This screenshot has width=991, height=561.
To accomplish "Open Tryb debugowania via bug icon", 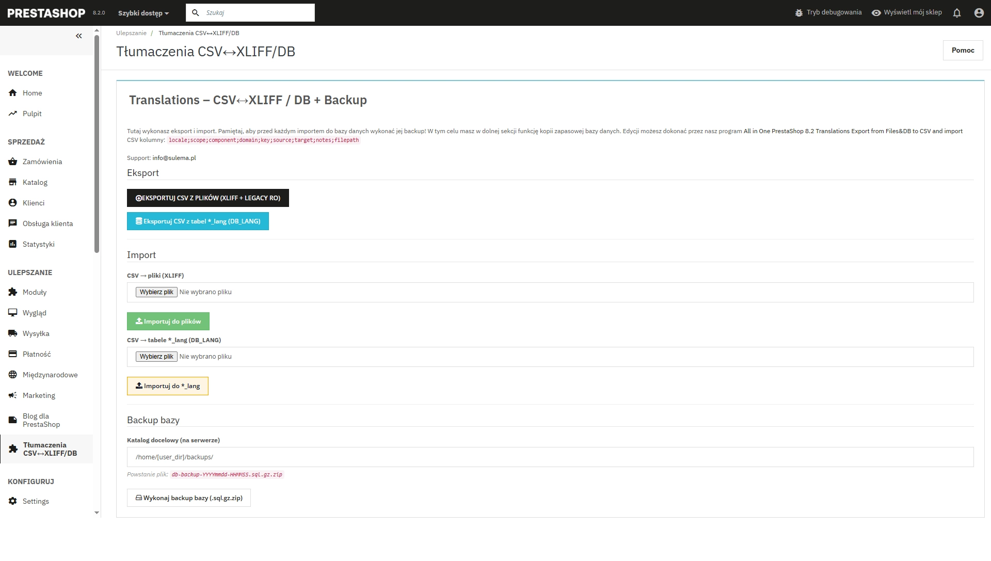I will [799, 12].
